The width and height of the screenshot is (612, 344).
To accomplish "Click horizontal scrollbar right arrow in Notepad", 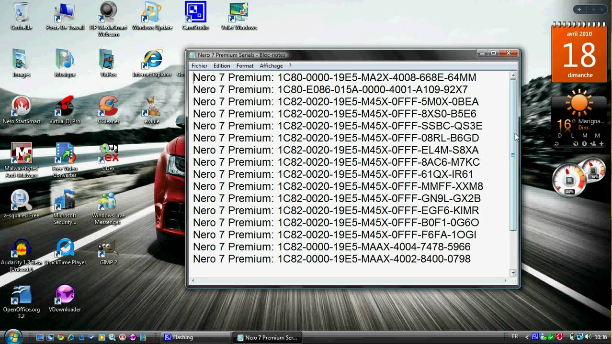I will 505,280.
